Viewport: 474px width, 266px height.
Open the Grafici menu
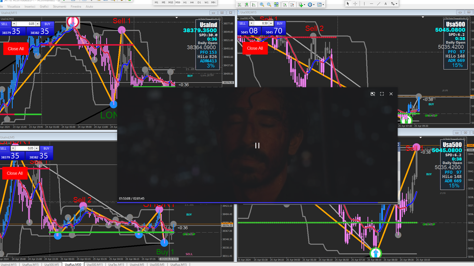pos(44,7)
